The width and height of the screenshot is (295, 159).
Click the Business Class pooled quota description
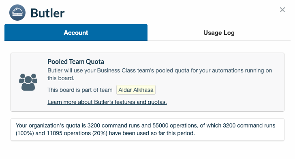(160, 74)
